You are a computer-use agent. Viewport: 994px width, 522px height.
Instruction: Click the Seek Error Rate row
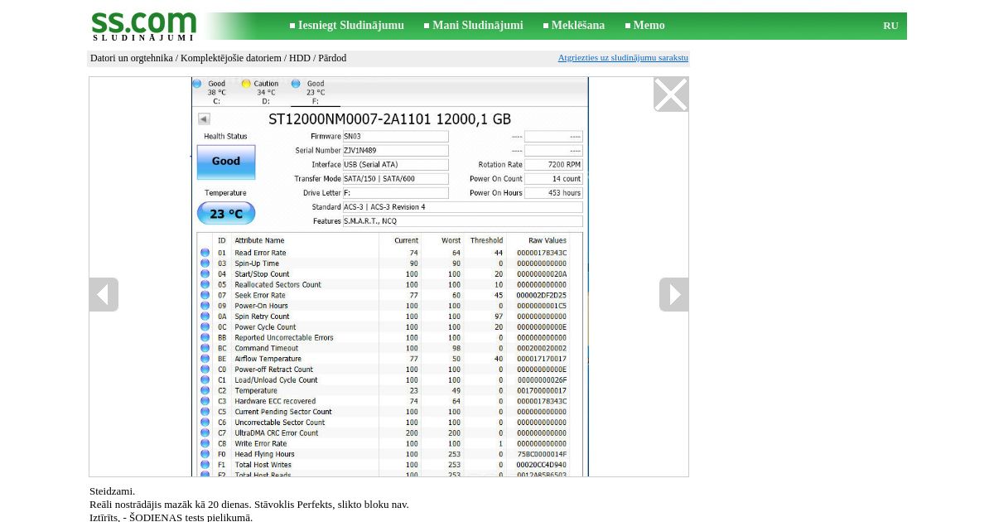pos(390,295)
